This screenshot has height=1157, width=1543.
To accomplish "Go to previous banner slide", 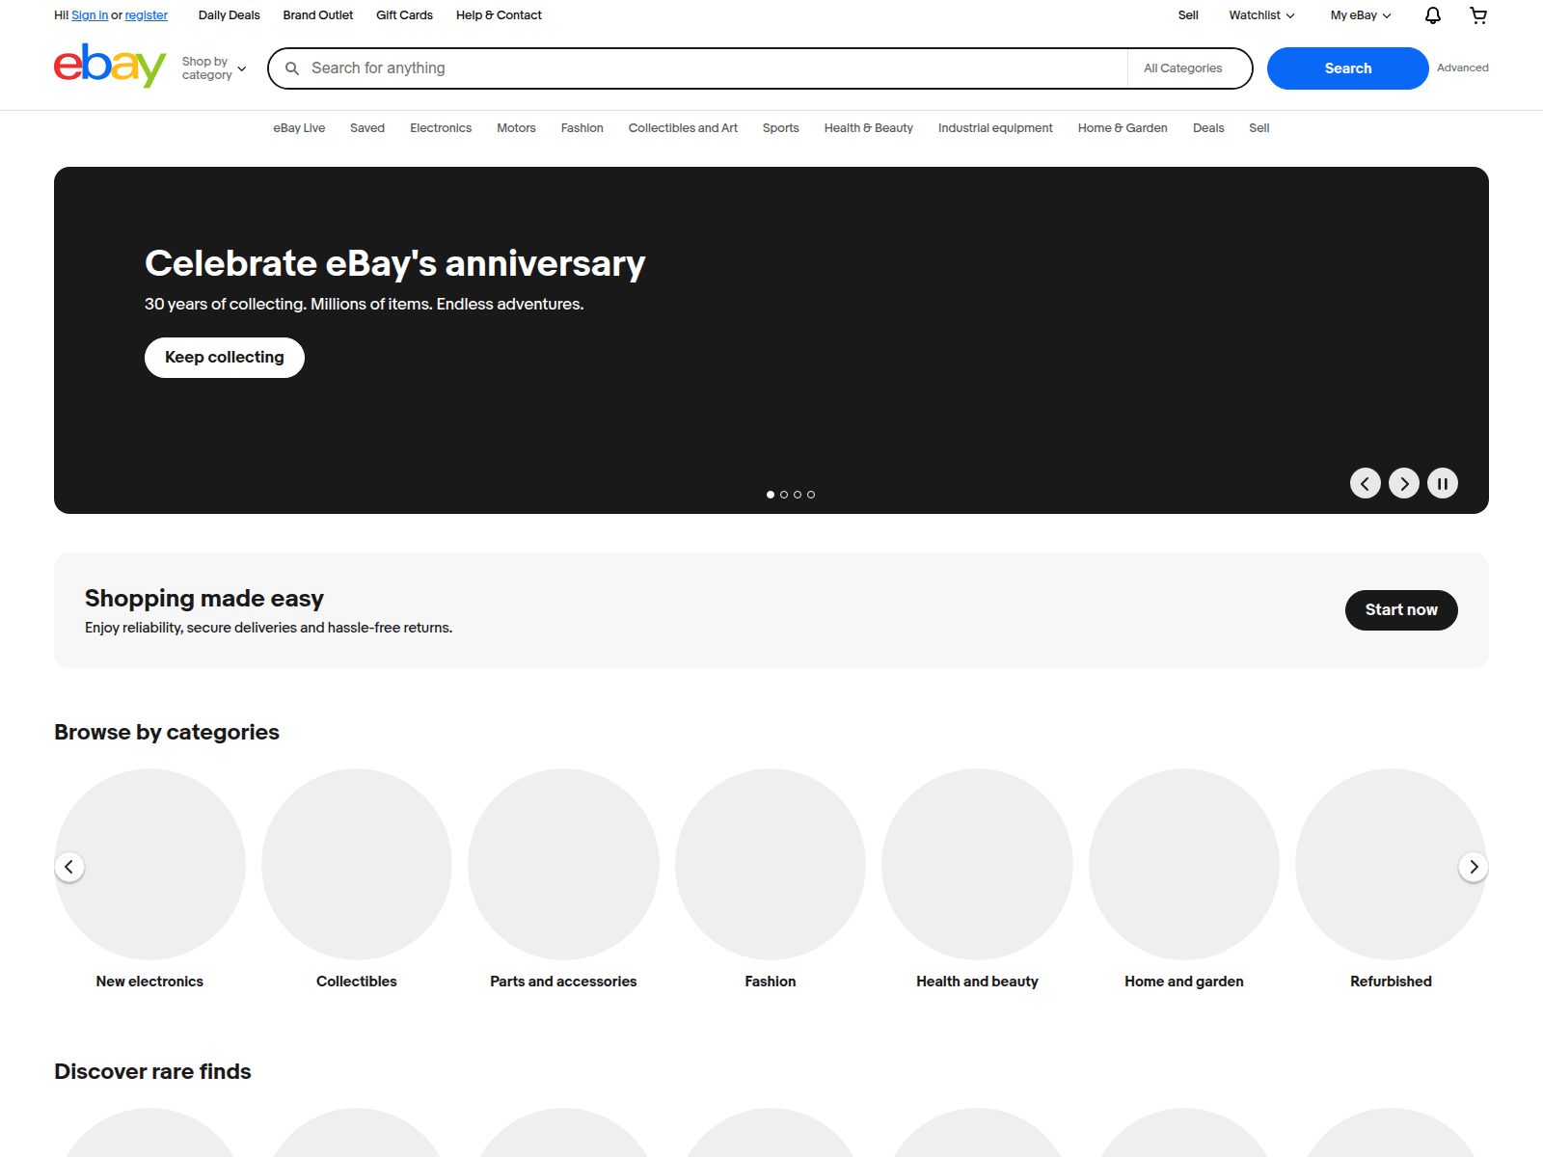I will tap(1365, 483).
